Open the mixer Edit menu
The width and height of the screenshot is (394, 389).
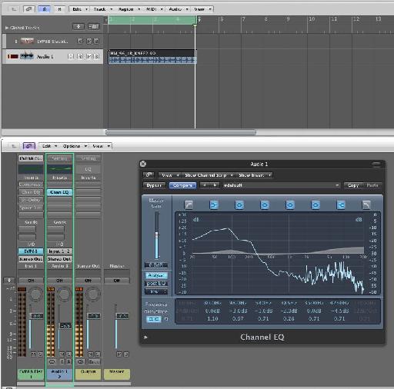(49, 146)
